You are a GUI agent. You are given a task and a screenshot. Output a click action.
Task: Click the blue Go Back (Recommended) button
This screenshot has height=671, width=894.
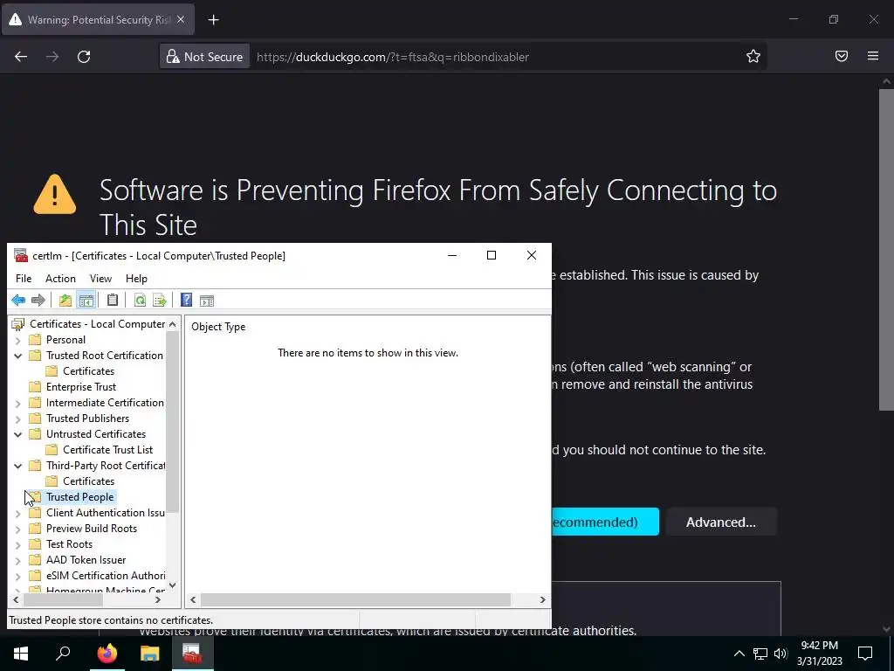point(605,522)
